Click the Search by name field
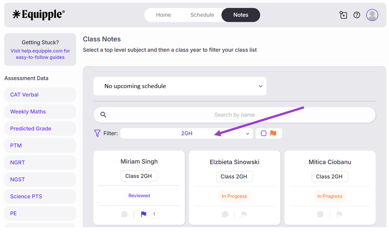Screen dimensions: 389x232 [x=234, y=115]
